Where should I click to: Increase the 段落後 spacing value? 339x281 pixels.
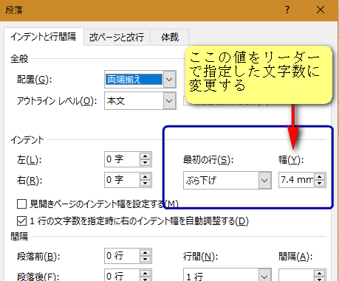point(145,273)
